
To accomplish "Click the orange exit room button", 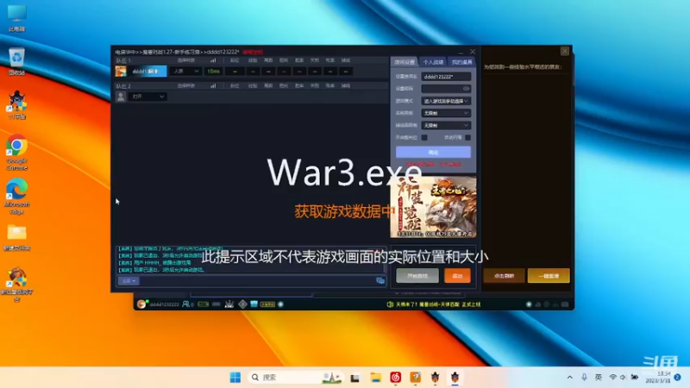I will click(457, 276).
